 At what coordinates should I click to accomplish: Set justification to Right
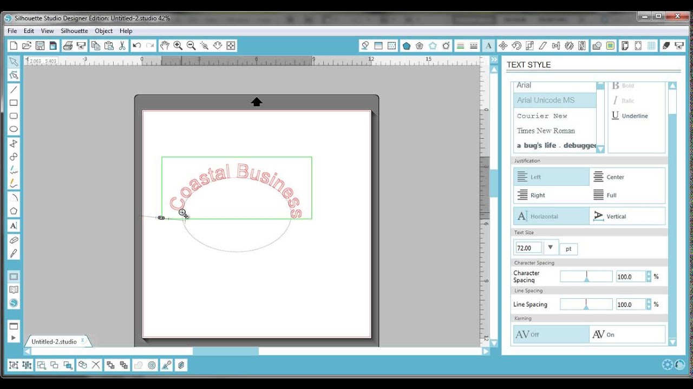click(551, 195)
